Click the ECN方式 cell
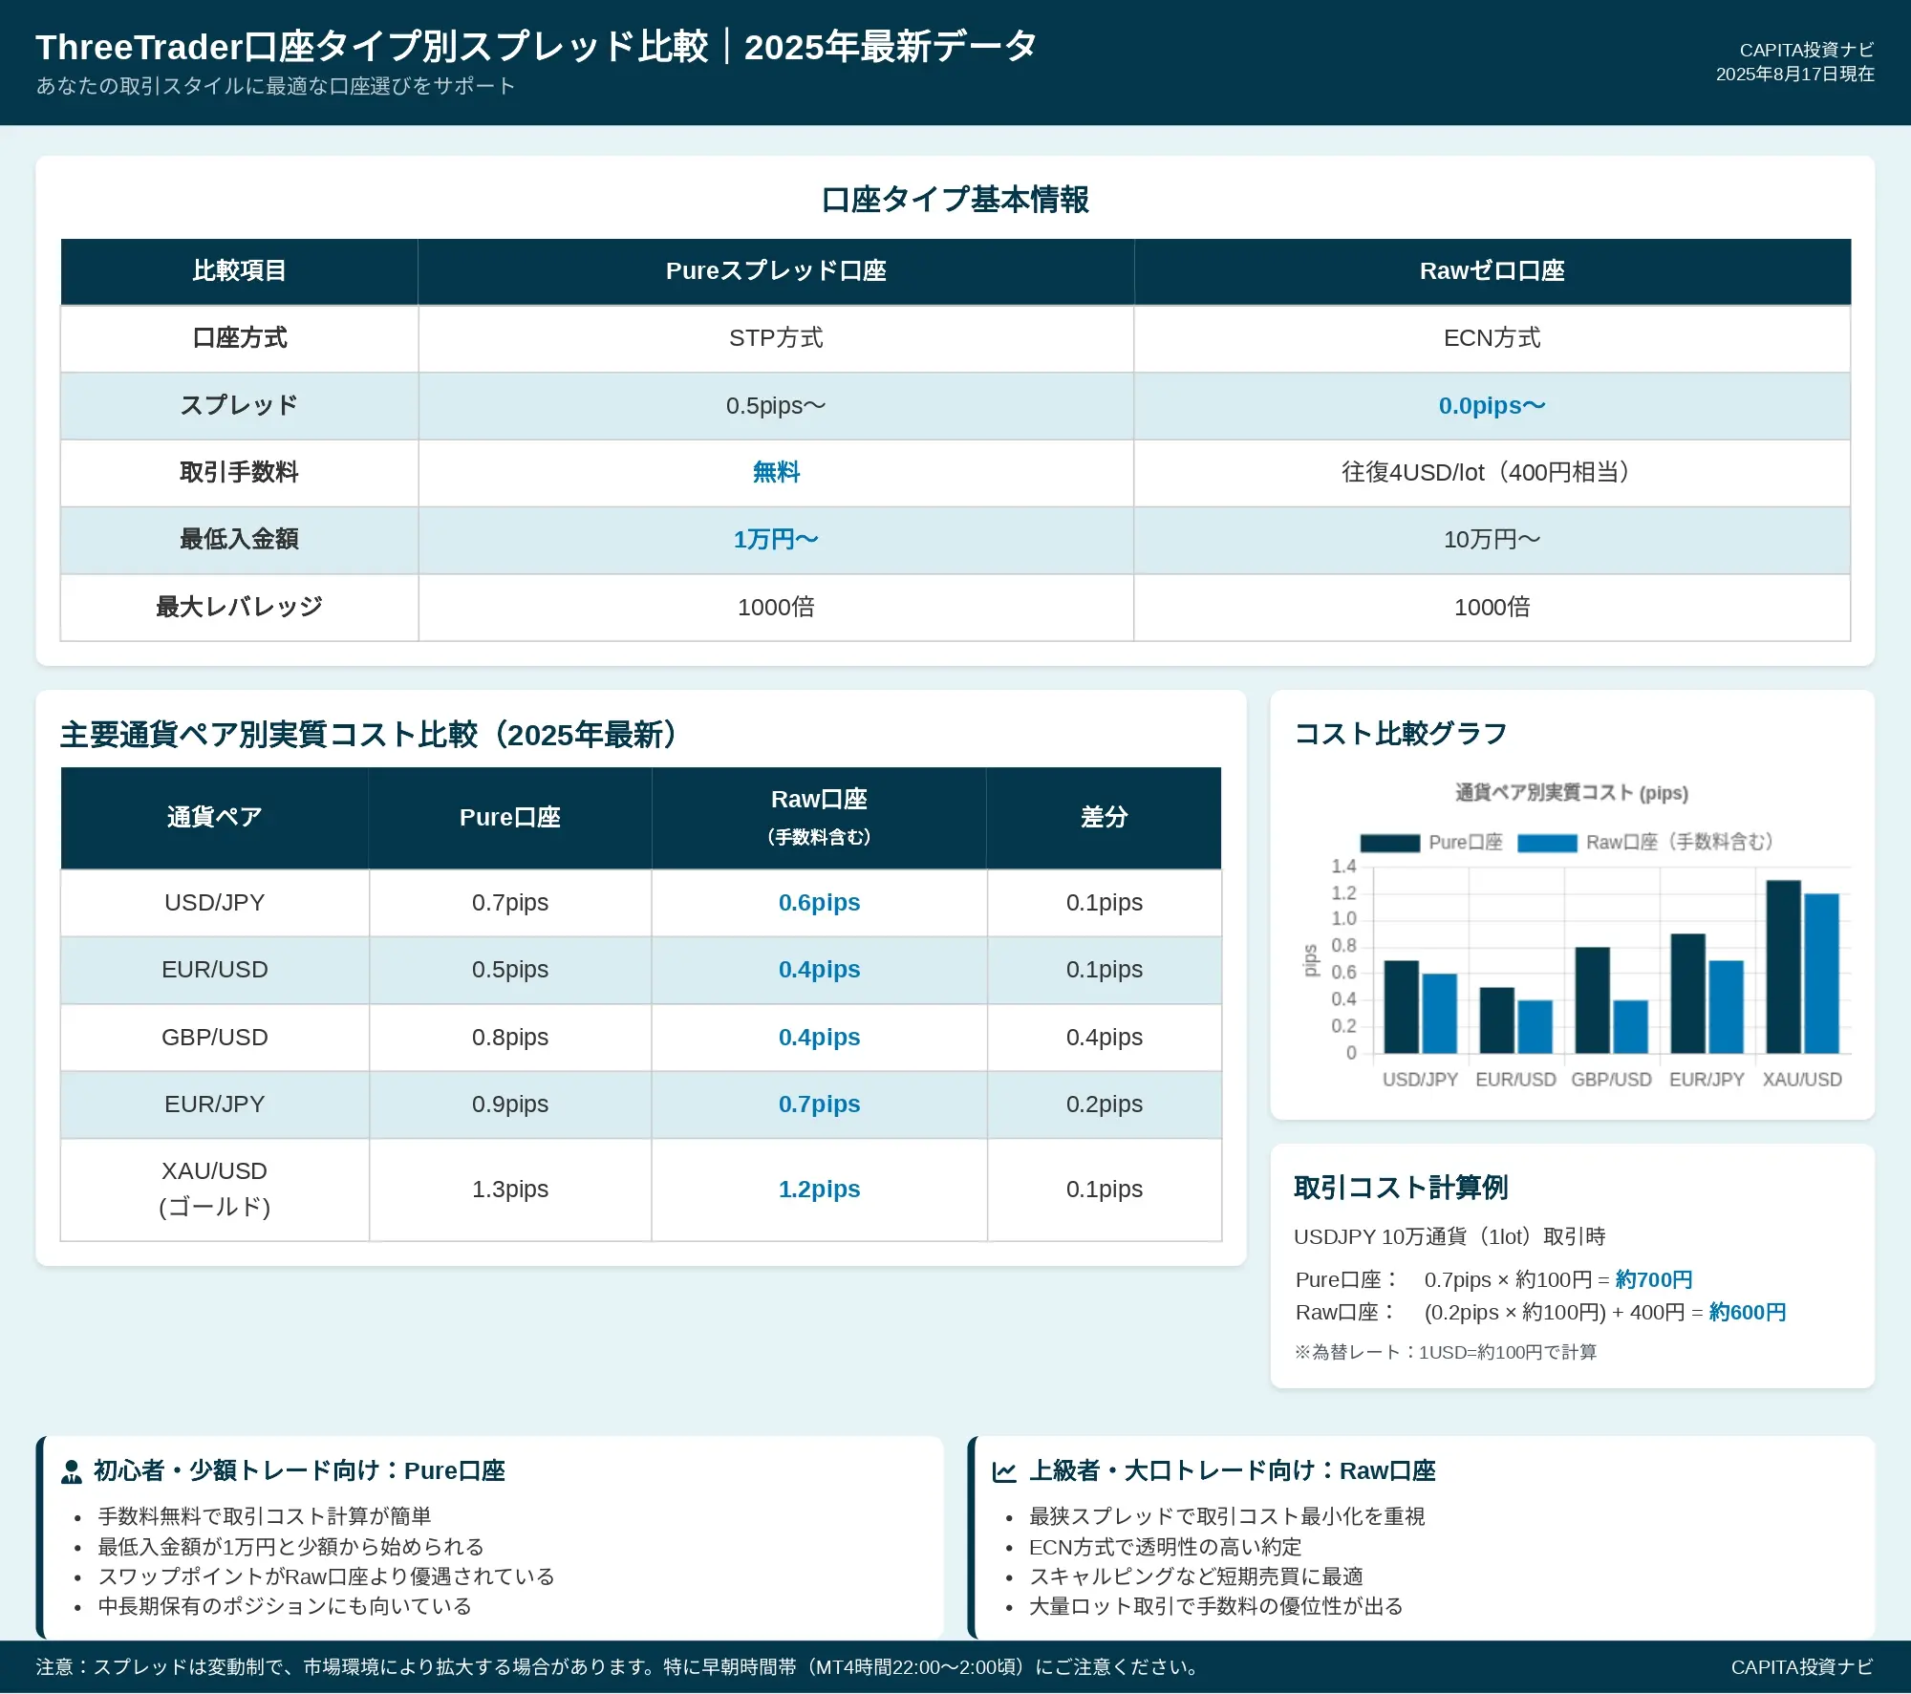The width and height of the screenshot is (1911, 1694). pos(1492,338)
